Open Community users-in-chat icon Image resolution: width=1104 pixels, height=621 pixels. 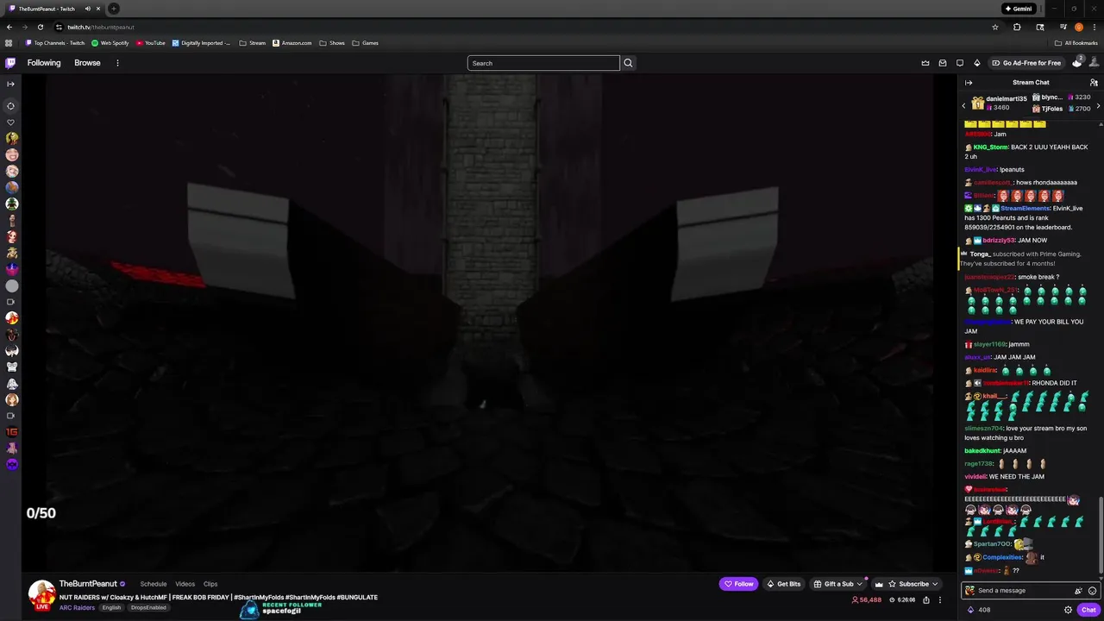click(x=1094, y=83)
